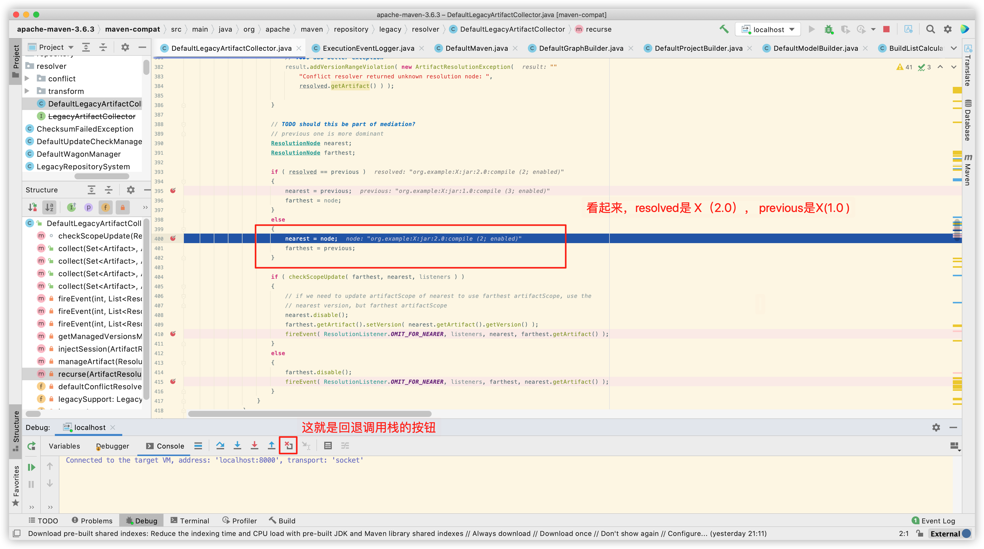Toggle Sort by Visibility in Structure
The width and height of the screenshot is (984, 549).
coord(32,207)
